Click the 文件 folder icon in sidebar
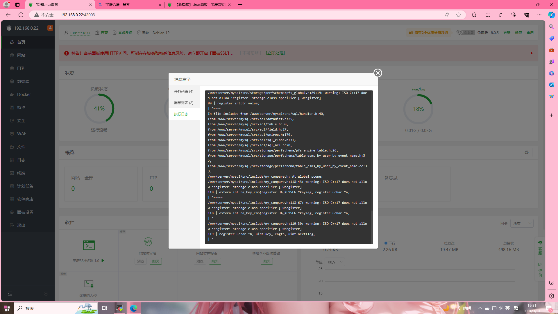Viewport: 558px width, 314px height. [x=12, y=147]
